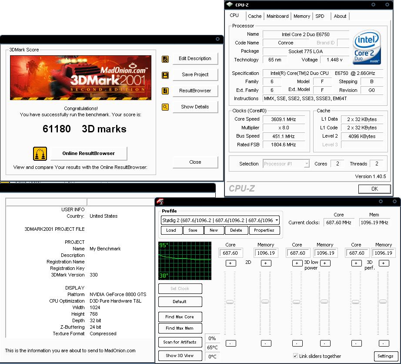Click the 3DMark2001 MadOnion banner image
The height and width of the screenshot is (364, 401).
tap(80, 78)
